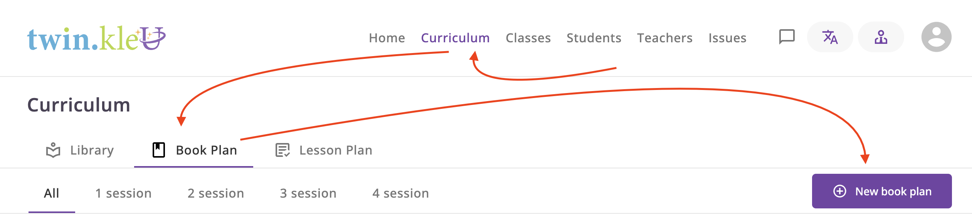Click the Lesson Plan checklist icon

(283, 150)
